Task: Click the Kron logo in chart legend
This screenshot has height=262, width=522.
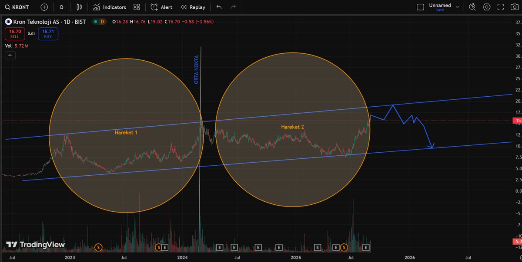Action: (8, 21)
